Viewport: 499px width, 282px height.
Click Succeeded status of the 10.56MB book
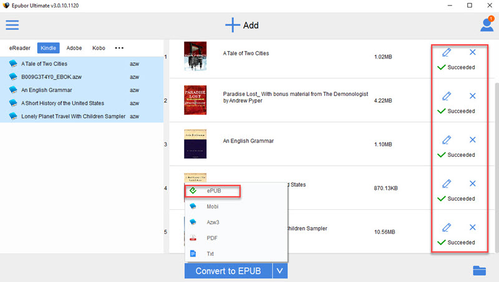click(456, 243)
